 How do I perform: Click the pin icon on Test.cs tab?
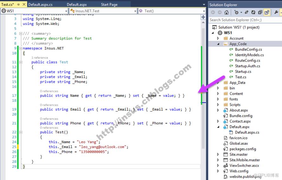point(18,4)
